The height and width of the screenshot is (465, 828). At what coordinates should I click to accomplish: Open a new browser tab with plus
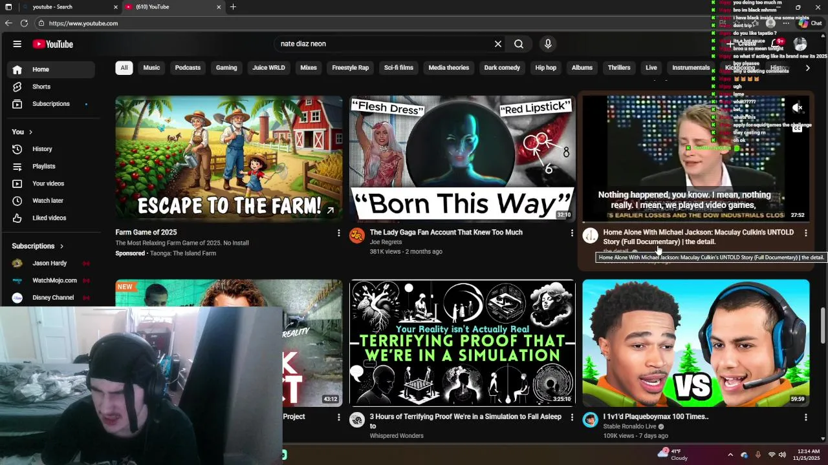(233, 7)
